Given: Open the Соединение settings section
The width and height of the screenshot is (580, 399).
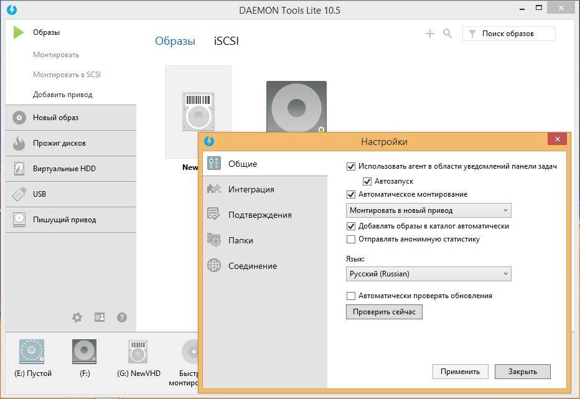Looking at the screenshot, I should tap(265, 266).
